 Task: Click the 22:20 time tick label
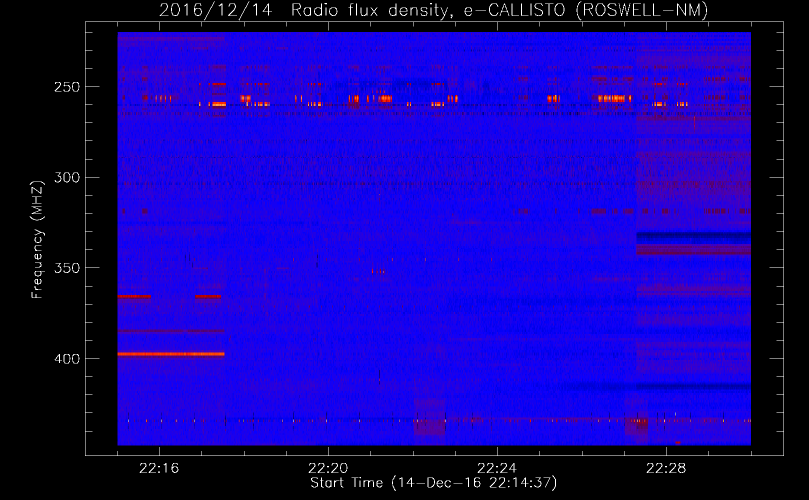(328, 468)
